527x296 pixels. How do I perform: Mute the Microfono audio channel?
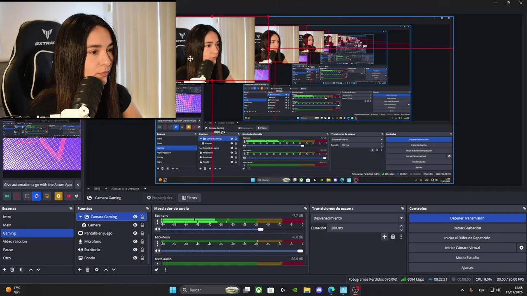(157, 251)
